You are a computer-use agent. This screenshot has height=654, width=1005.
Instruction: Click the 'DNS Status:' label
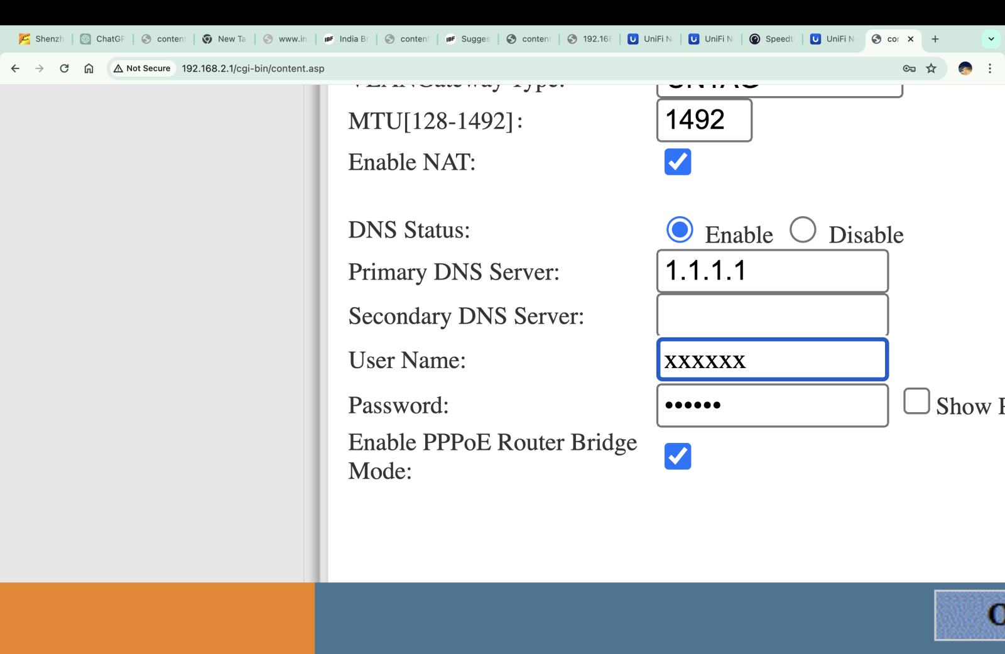coord(409,230)
